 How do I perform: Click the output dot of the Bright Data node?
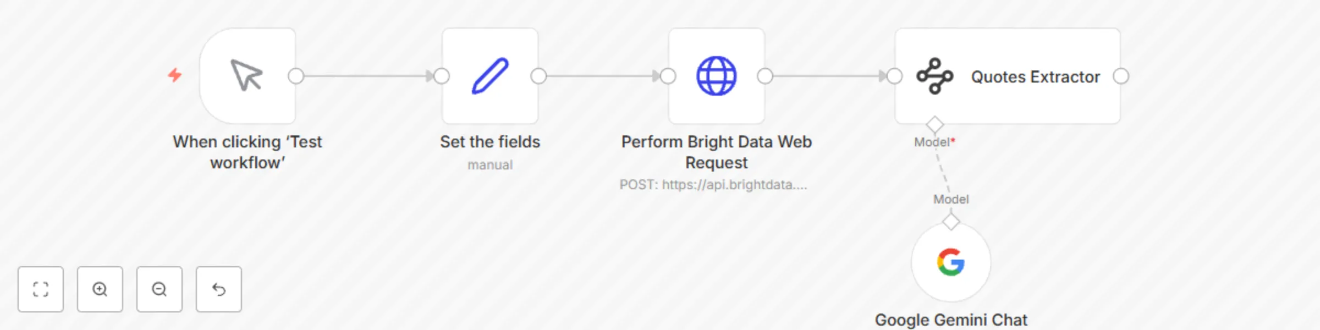[765, 76]
